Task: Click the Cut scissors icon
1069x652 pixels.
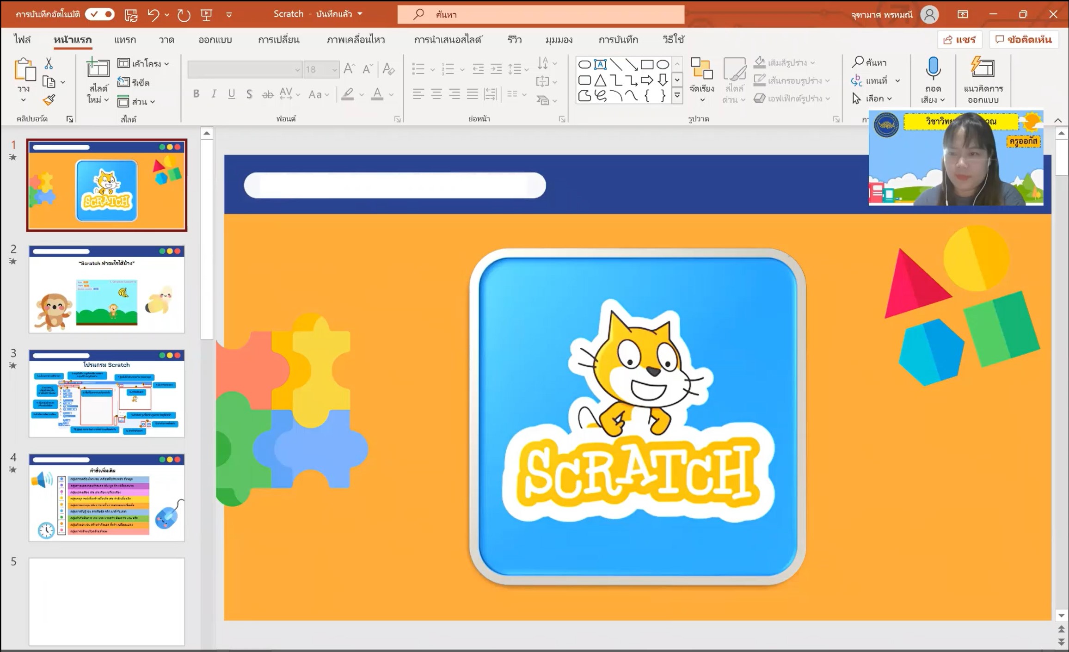Action: [49, 63]
